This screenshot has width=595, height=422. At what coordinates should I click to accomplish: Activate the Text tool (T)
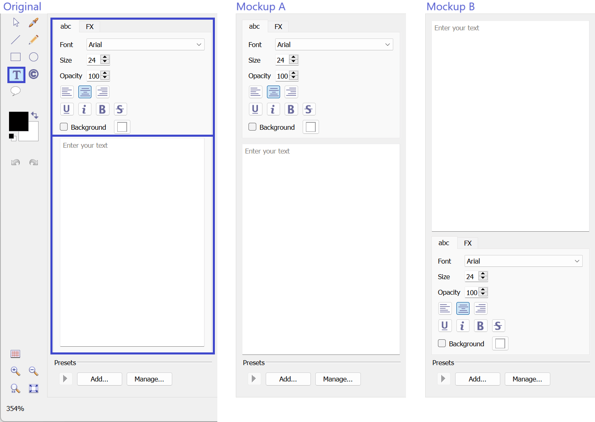tap(16, 75)
